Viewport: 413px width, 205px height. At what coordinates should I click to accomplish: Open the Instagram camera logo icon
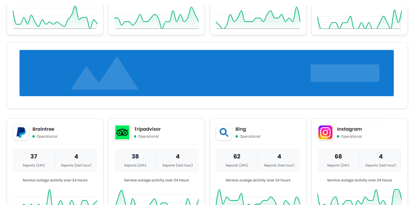click(x=325, y=133)
